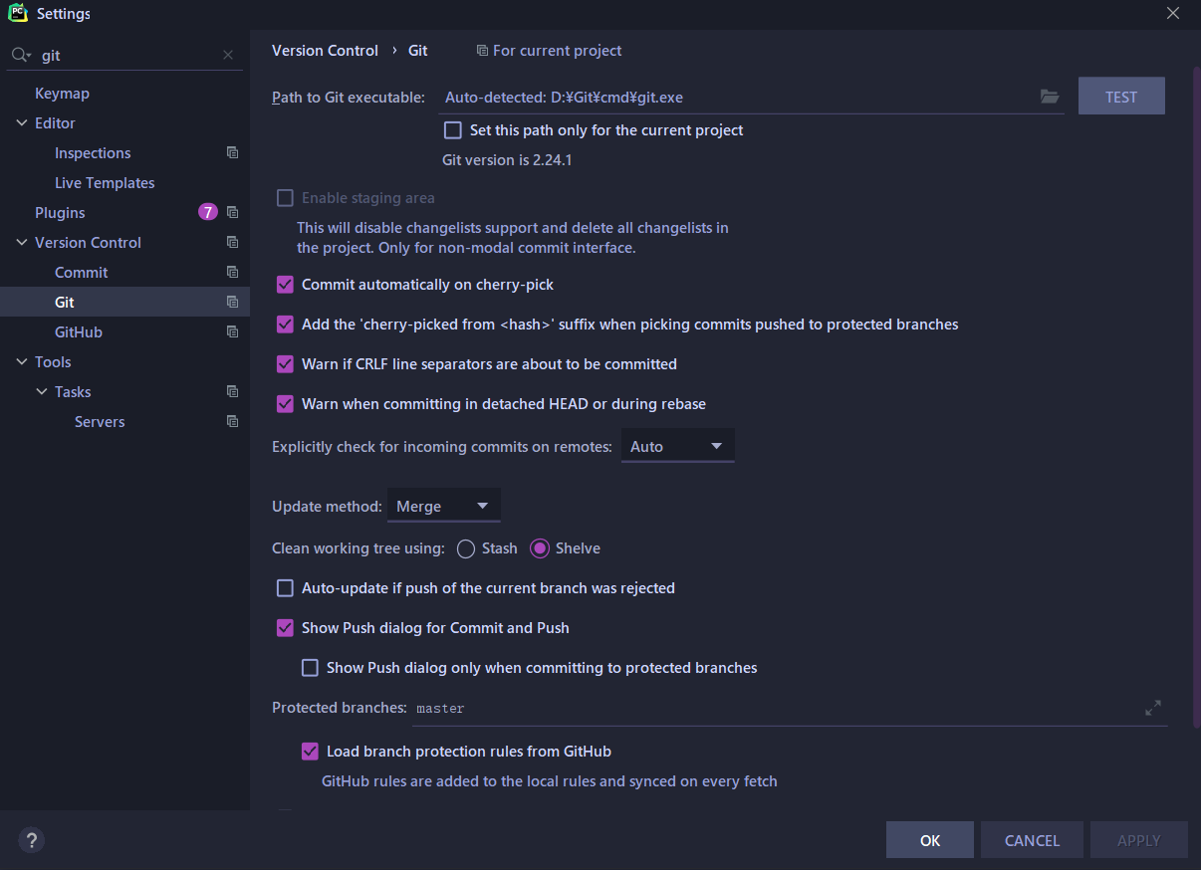
Task: Toggle Commit automatically on cherry-pick
Action: (285, 285)
